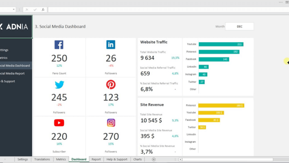Click the formula bar cancel X icon
Screen dimensions: 289x163
coord(27,9)
